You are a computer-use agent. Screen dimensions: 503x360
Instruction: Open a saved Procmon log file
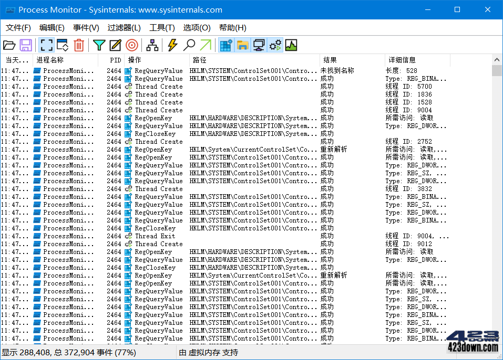coord(9,45)
